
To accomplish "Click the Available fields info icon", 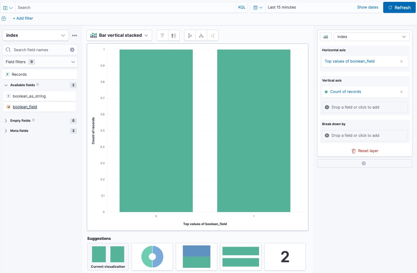I will (x=38, y=85).
